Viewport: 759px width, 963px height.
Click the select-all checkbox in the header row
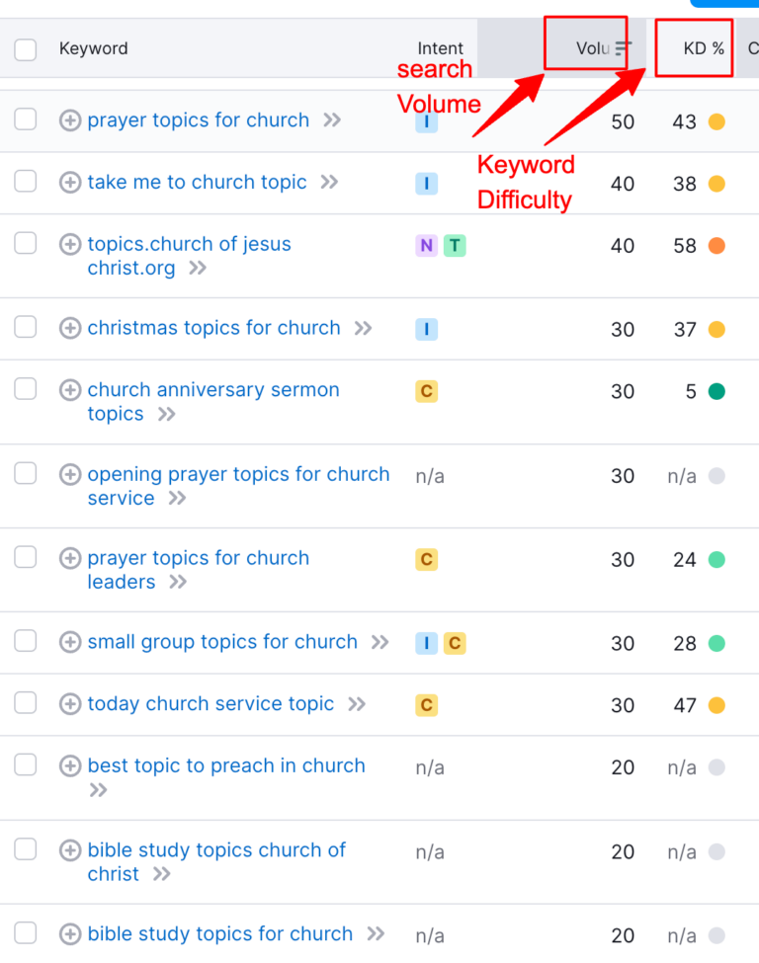(x=26, y=47)
